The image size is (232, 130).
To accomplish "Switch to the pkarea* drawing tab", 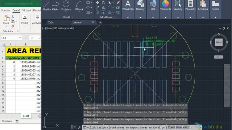I will click(x=78, y=22).
